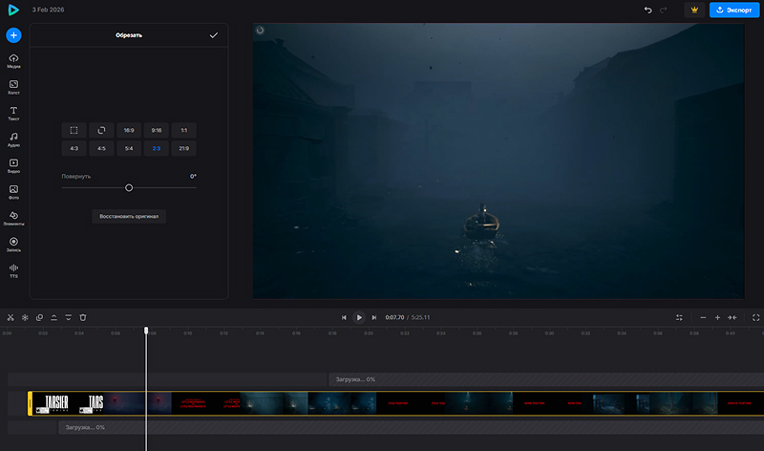
Task: Undo the last action
Action: [648, 10]
